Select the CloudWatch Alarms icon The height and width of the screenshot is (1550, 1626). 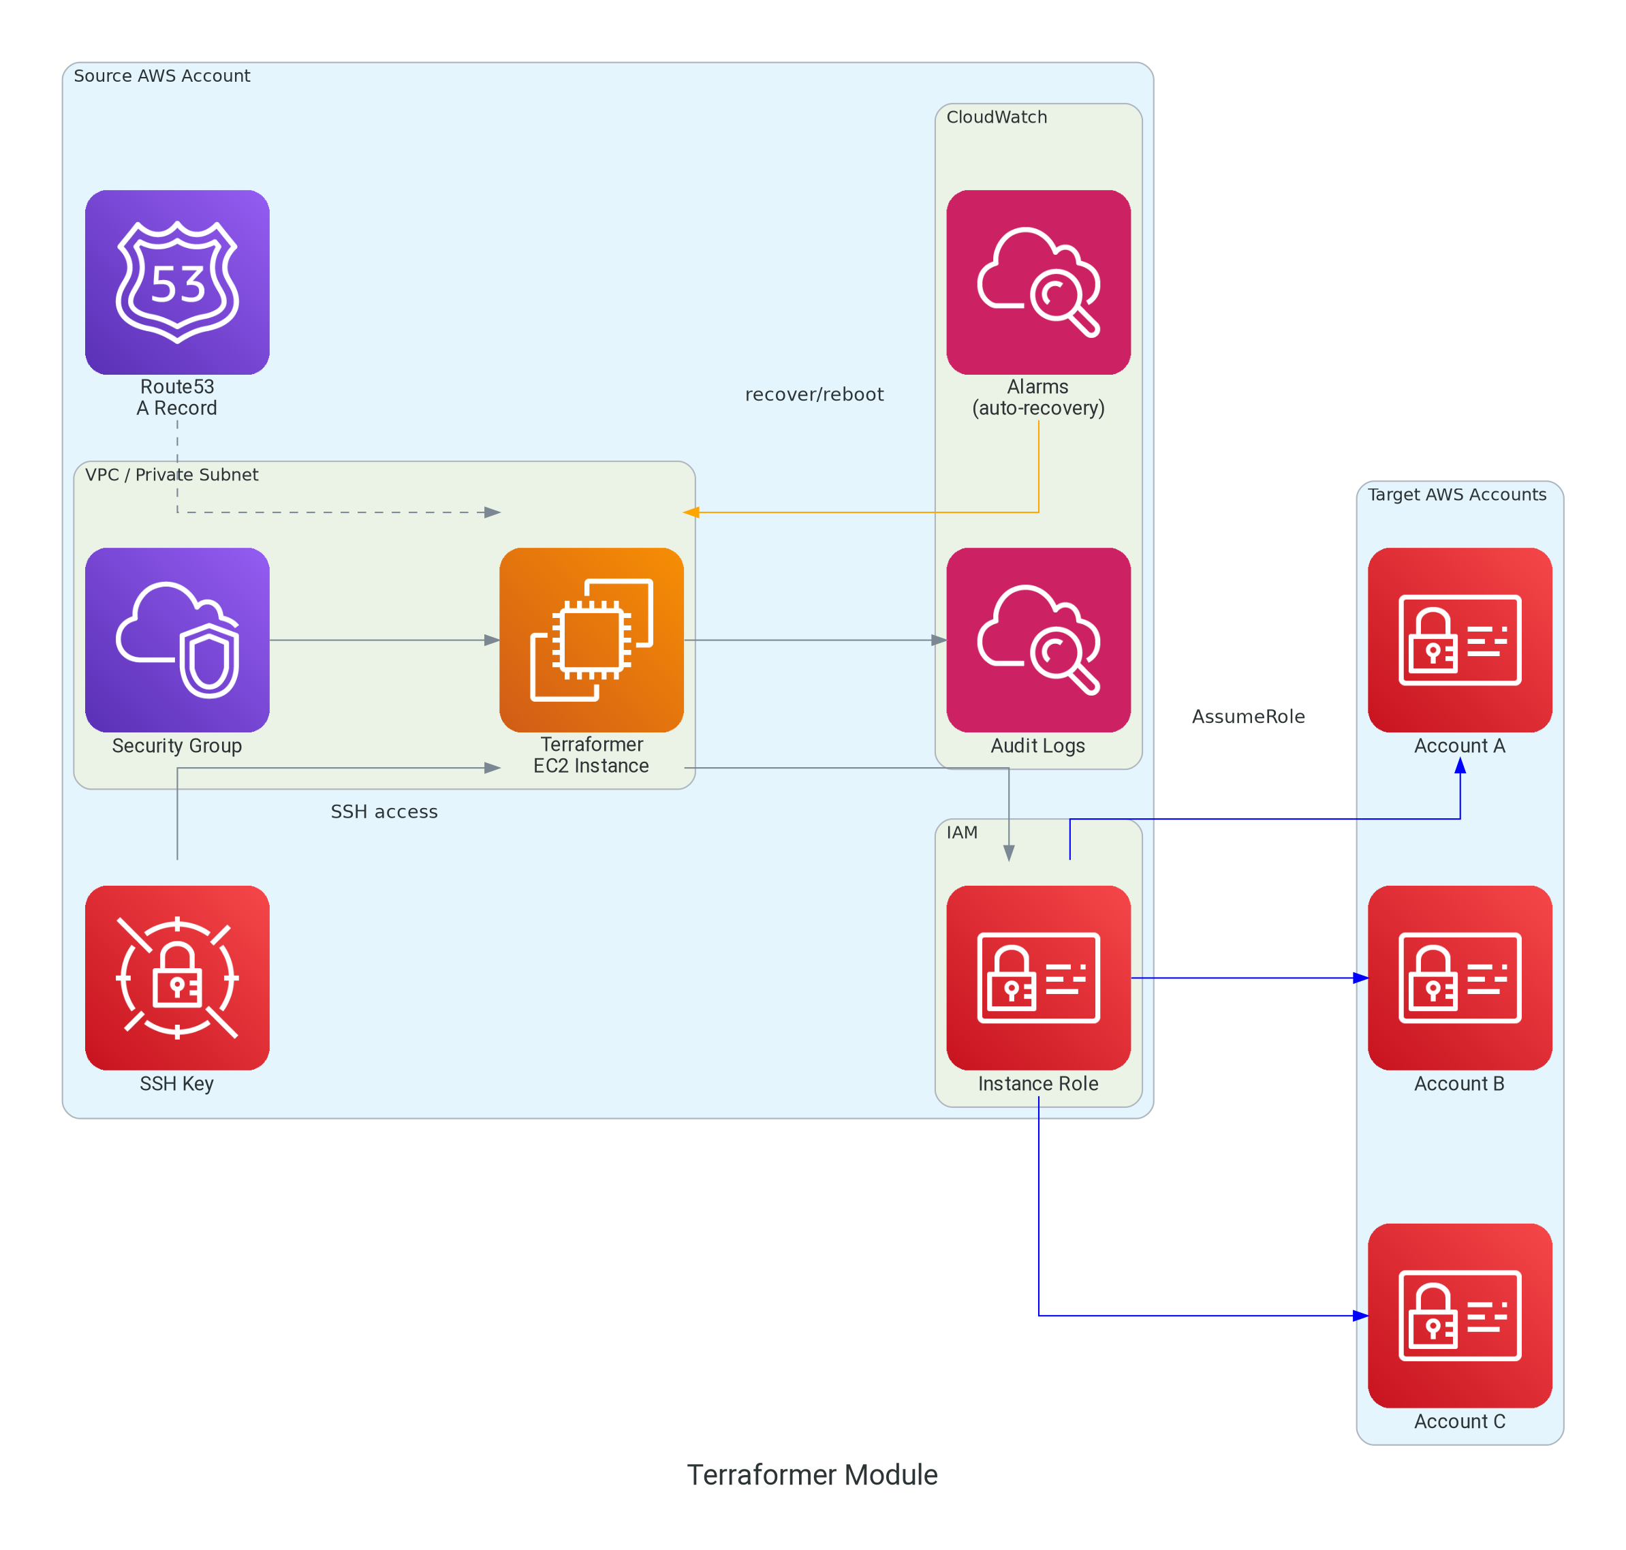[x=1037, y=283]
